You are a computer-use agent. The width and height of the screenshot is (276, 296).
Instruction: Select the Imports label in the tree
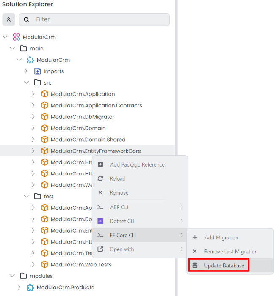coord(54,71)
